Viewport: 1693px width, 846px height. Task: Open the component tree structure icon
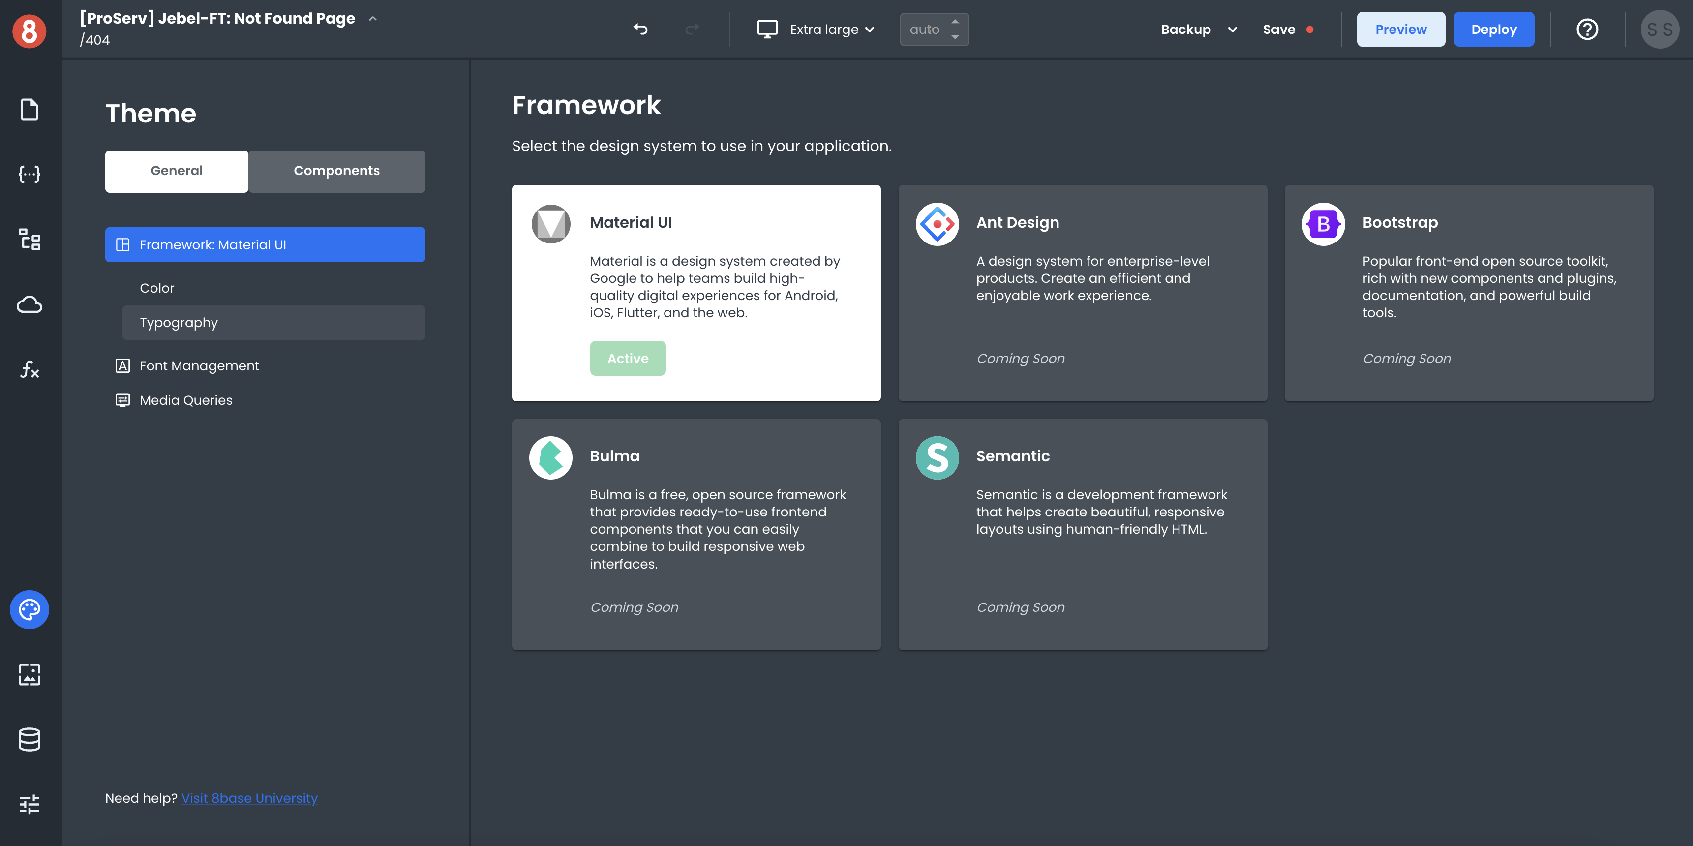(x=29, y=239)
